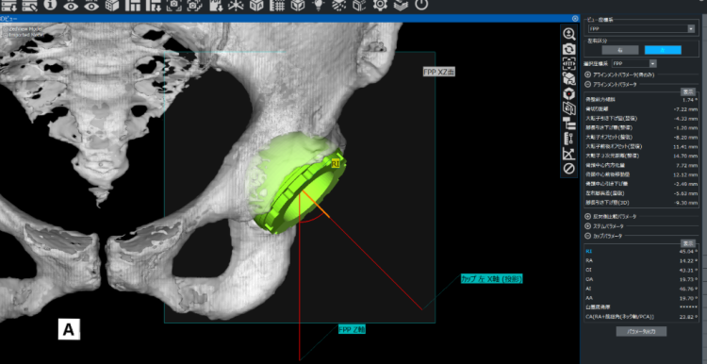
Task: Click the section plane cube icon
Action: point(569,108)
